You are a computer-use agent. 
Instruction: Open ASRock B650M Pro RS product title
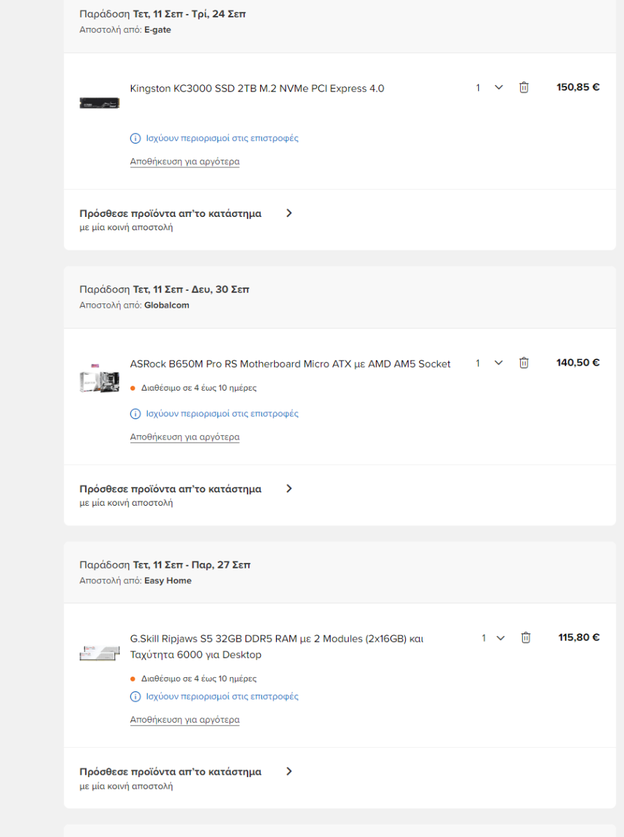pyautogui.click(x=290, y=364)
